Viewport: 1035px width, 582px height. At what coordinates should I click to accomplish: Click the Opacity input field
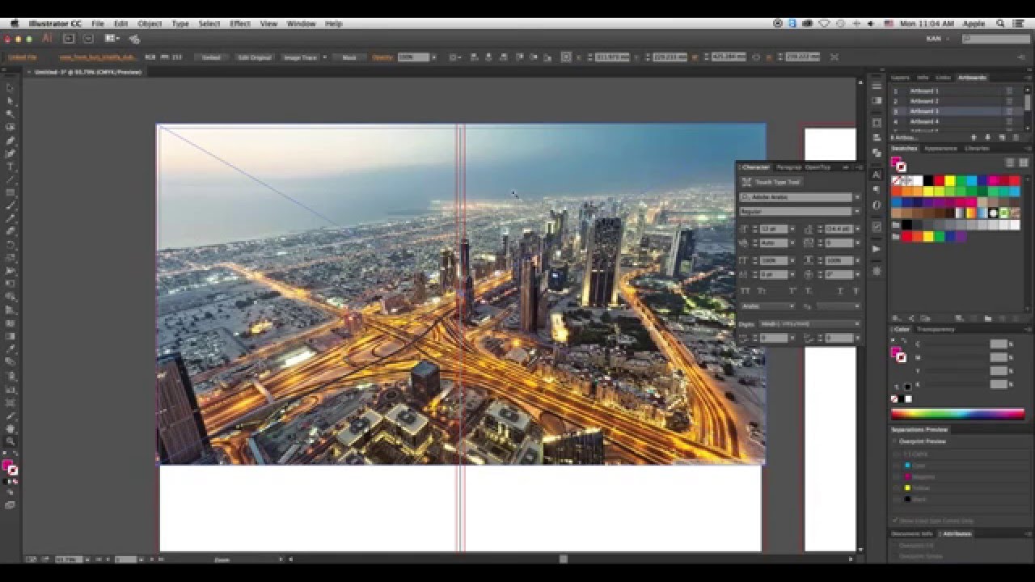pos(412,57)
